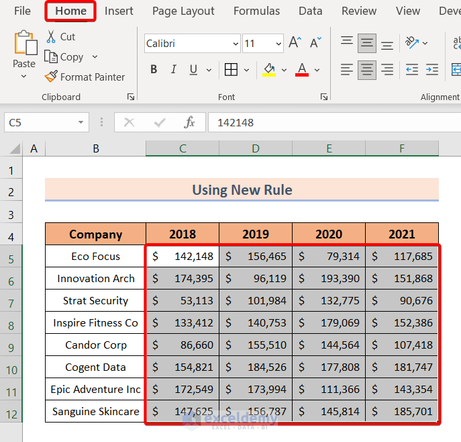Click the Cut scissors icon
Image resolution: width=461 pixels, height=442 pixels.
point(51,37)
